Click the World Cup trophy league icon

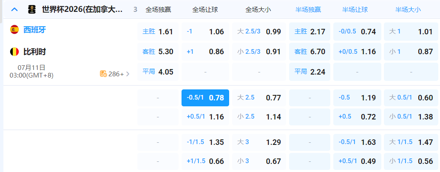32,9
